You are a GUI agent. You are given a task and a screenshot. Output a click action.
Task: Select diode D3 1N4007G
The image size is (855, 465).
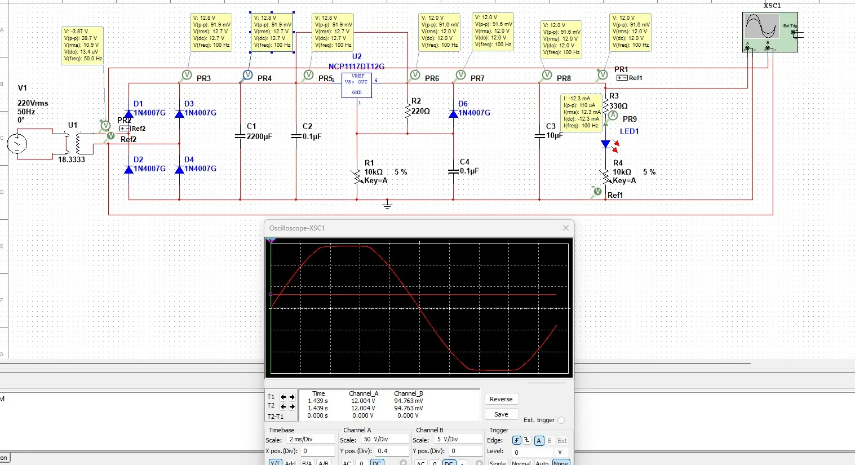click(180, 113)
